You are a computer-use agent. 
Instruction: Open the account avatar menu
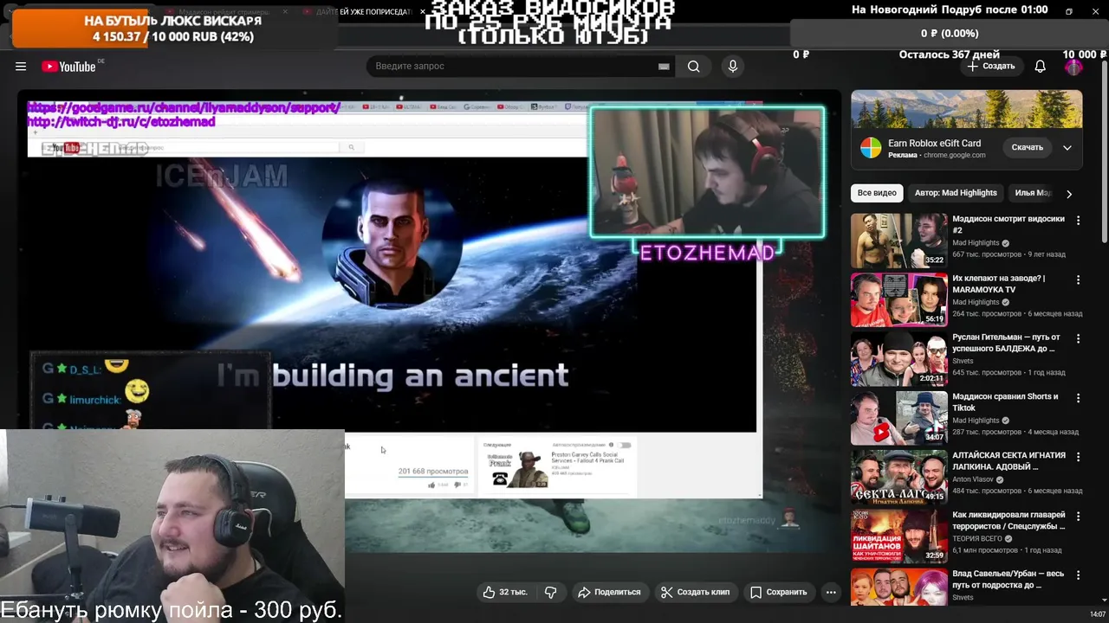click(1073, 67)
